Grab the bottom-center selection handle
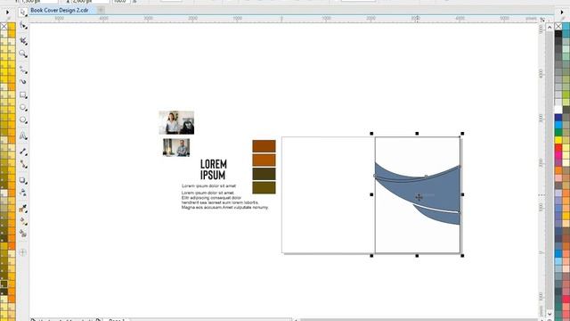 tap(417, 256)
